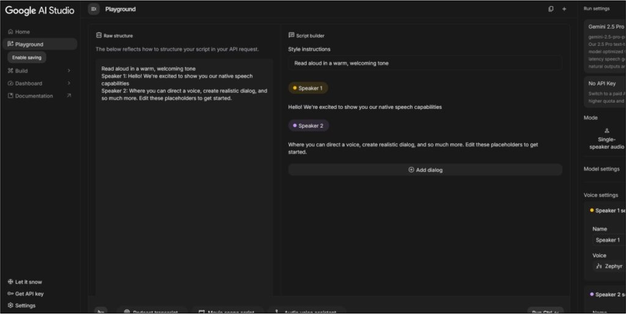Click the Script builder panel icon
The image size is (626, 314).
pyautogui.click(x=292, y=35)
